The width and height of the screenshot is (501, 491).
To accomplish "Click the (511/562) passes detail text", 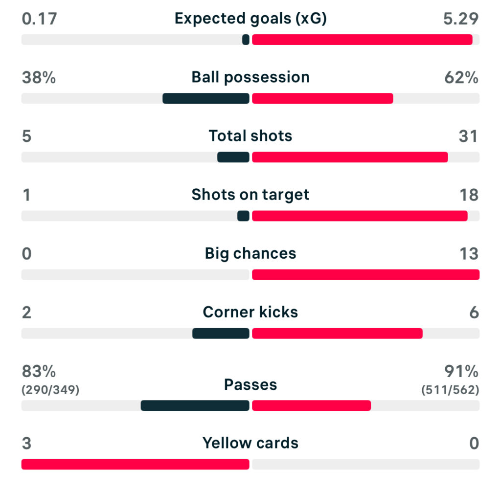I will 450,390.
